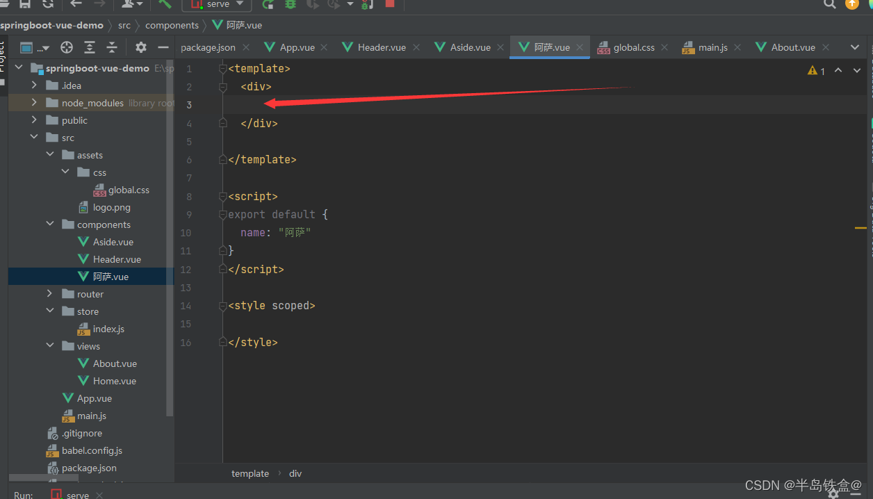The width and height of the screenshot is (873, 499).
Task: Navigate forward with the right arrow icon
Action: click(x=99, y=4)
